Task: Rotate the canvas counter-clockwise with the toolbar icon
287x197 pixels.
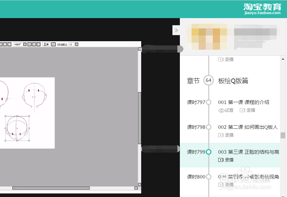Action: coord(29,44)
